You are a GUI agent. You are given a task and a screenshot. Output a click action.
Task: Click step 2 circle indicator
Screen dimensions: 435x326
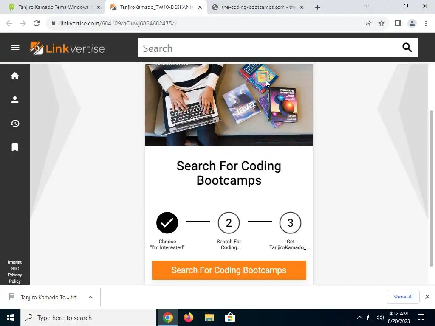[229, 223]
